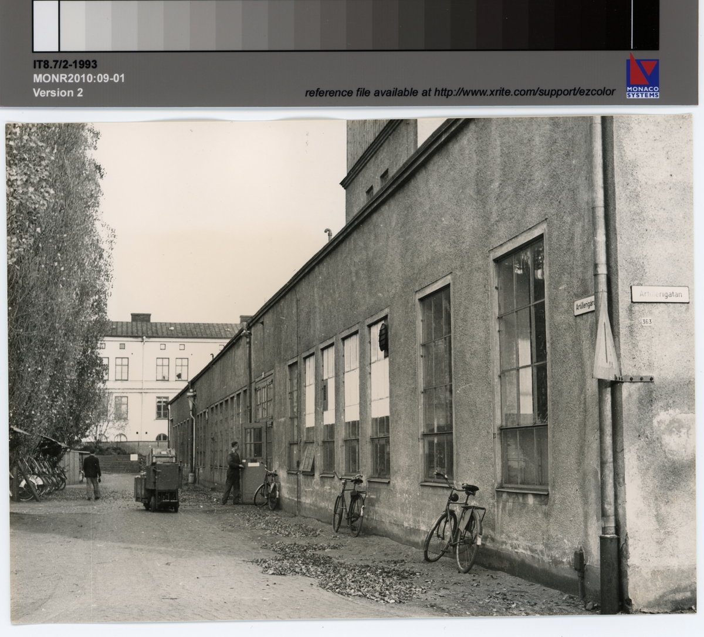The height and width of the screenshot is (637, 704).
Task: Click the MONR2010:09-01 label
Action: tap(78, 79)
